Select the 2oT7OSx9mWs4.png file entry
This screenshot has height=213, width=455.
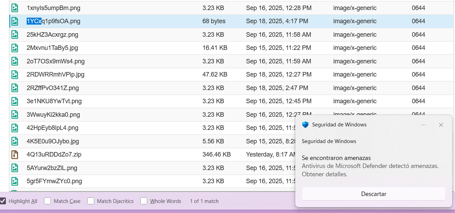coord(55,61)
